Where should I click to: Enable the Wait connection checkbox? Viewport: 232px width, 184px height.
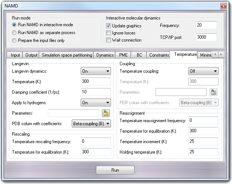coord(109,40)
